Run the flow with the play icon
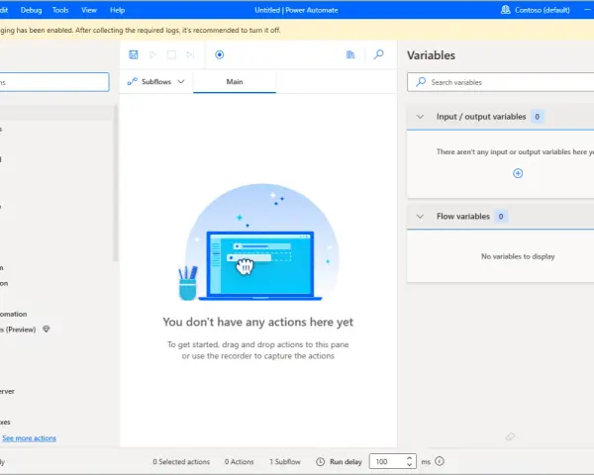Screen dimensions: 594x475 (152, 55)
